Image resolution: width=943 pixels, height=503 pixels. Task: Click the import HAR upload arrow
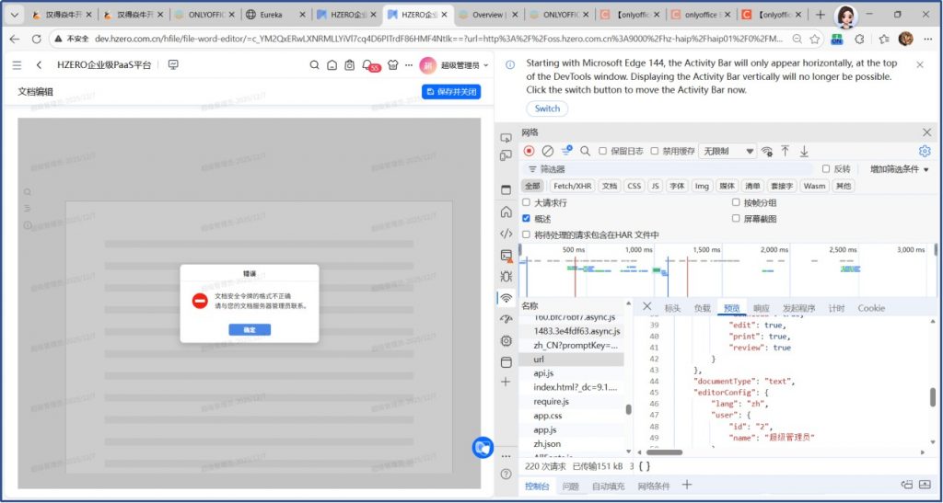[785, 151]
